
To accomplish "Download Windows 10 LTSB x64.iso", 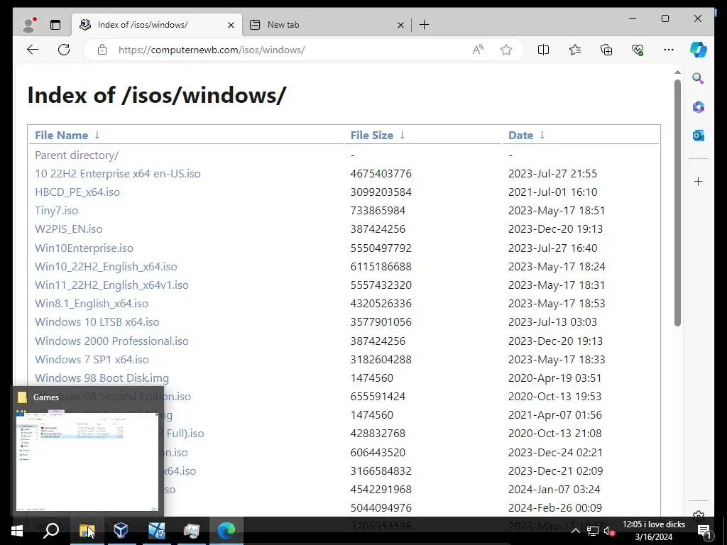I will pos(97,322).
